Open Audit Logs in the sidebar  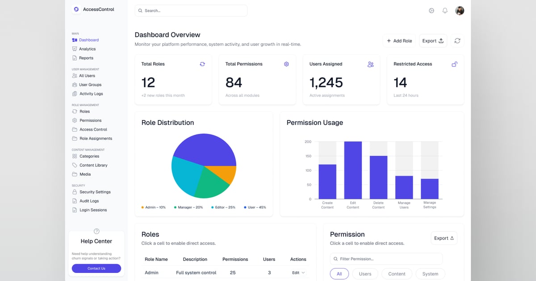(x=89, y=201)
